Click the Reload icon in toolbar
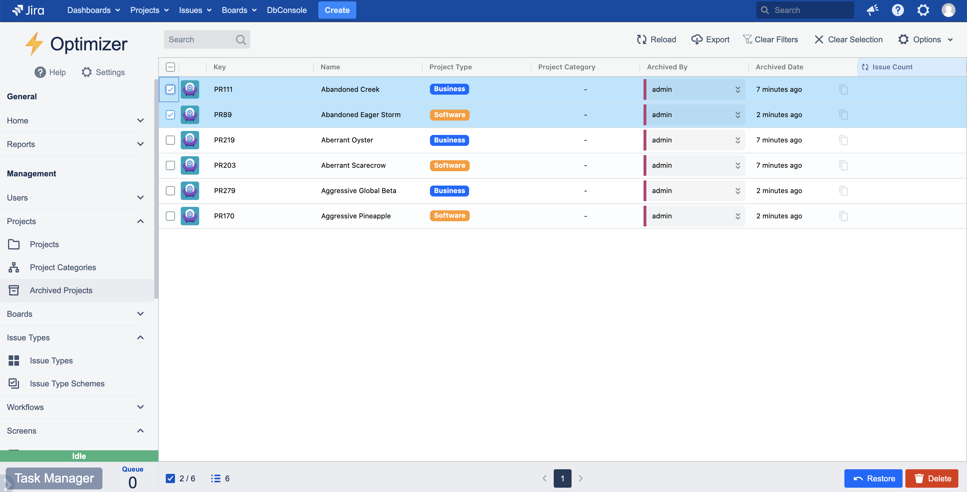The image size is (967, 492). coord(642,39)
